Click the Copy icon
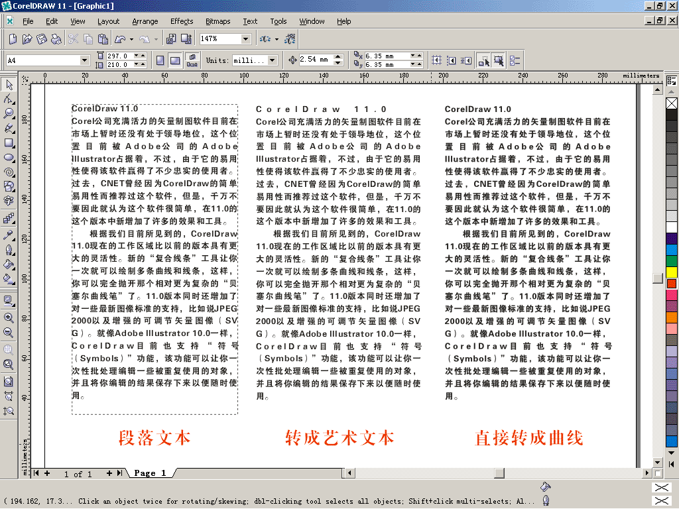 click(x=88, y=39)
